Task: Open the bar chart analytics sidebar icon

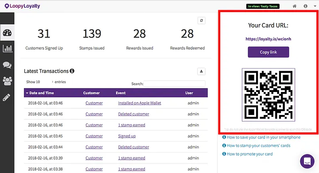Action: [x=7, y=48]
